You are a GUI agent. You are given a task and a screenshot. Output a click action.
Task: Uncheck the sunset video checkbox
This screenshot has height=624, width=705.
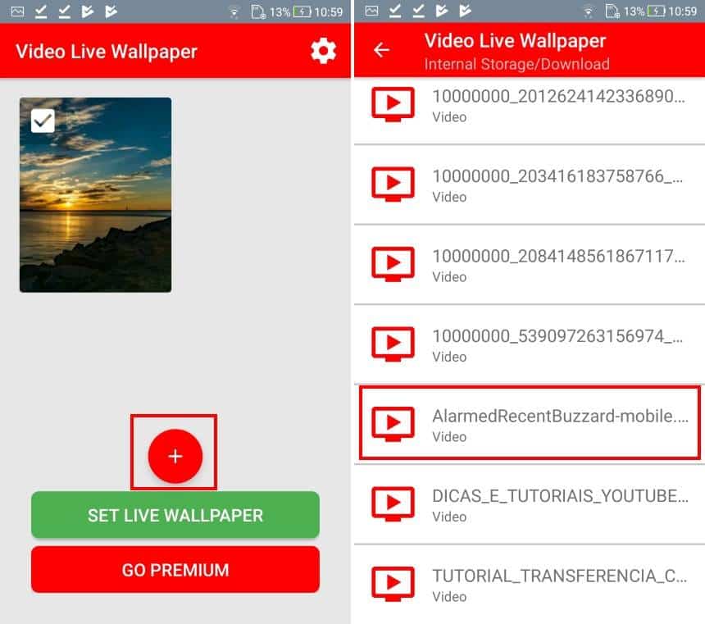(x=43, y=121)
